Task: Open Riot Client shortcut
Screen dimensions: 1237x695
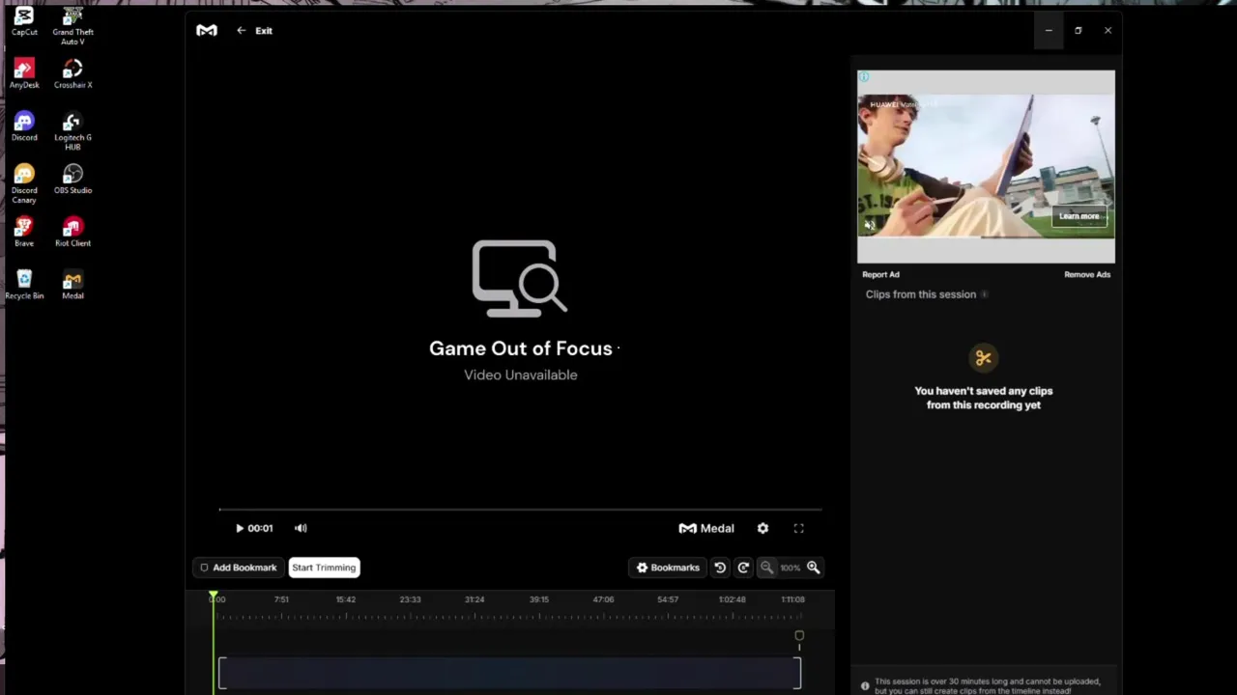Action: pyautogui.click(x=72, y=233)
